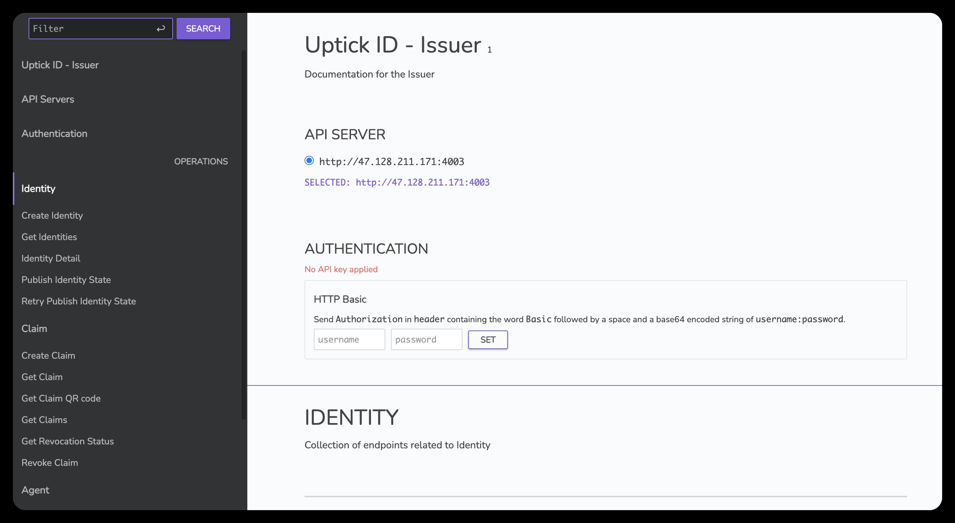Go to the Authentication sidebar section

(x=54, y=134)
